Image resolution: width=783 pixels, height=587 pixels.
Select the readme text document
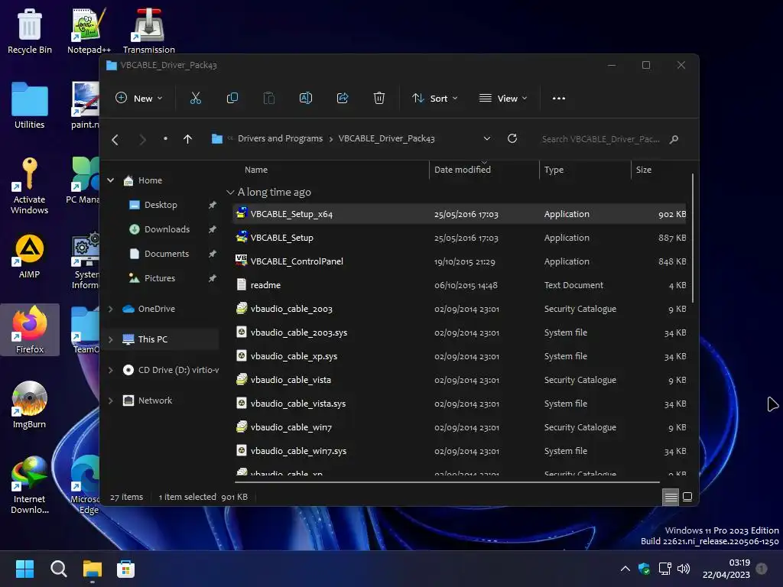click(x=460, y=286)
